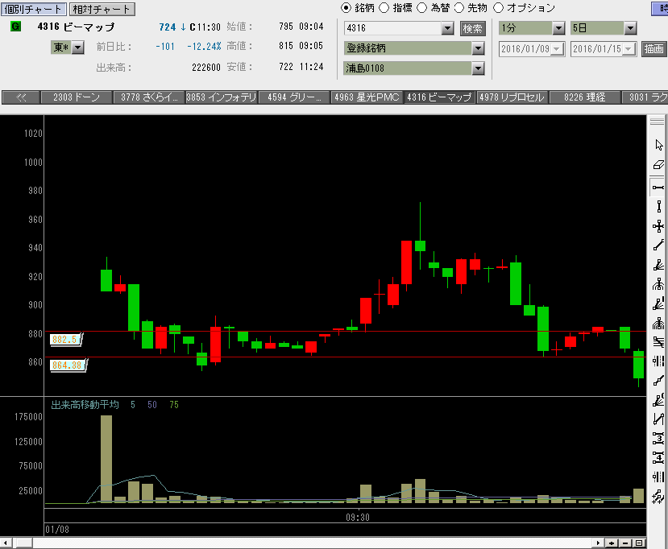Click the 出来高移動平均 indicator label
The height and width of the screenshot is (549, 668).
(x=85, y=405)
